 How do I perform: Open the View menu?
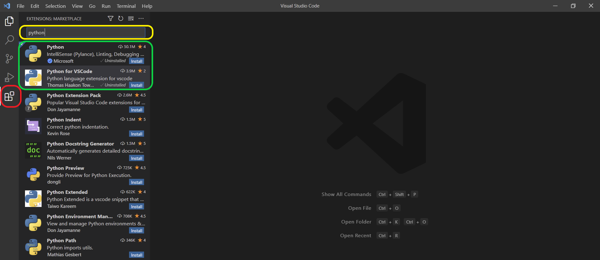point(77,6)
